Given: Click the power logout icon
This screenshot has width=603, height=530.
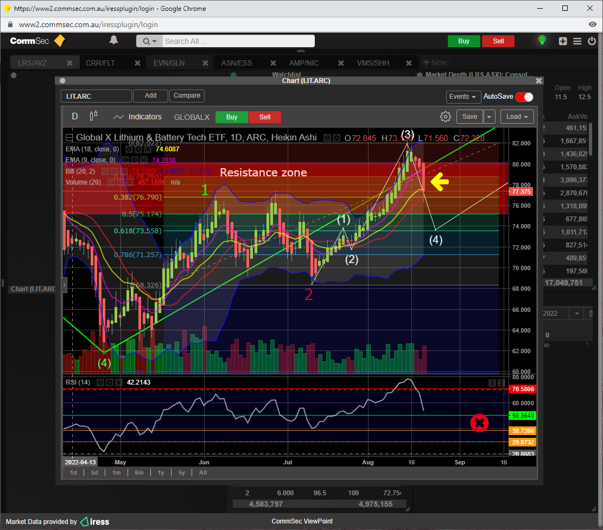Looking at the screenshot, I should pos(592,41).
